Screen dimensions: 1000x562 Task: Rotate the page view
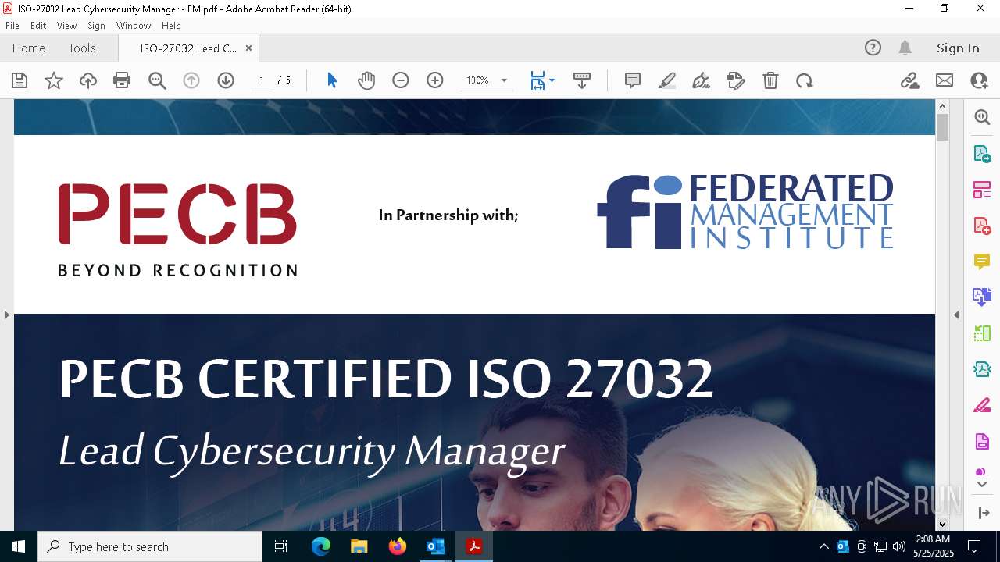tap(805, 80)
